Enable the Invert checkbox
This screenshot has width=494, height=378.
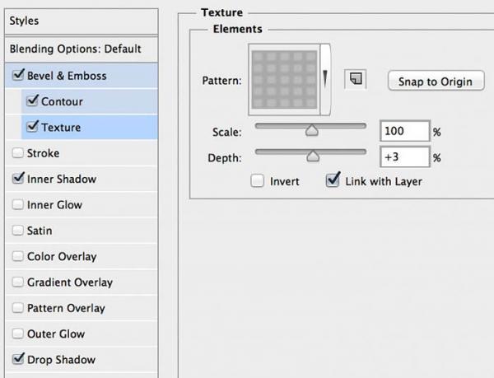tap(258, 180)
